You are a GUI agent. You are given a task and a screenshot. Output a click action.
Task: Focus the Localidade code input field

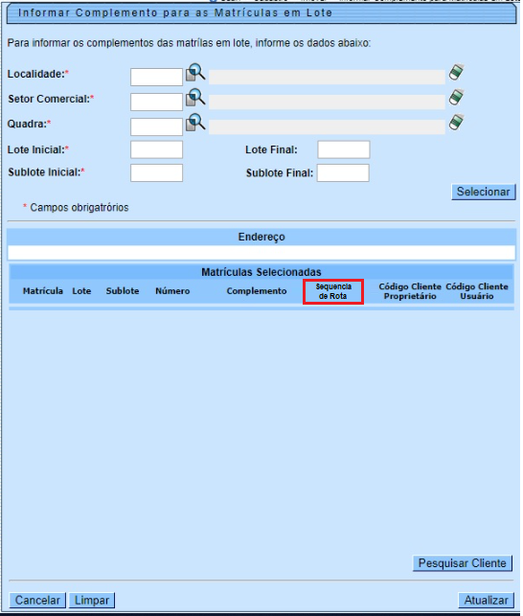pos(156,77)
